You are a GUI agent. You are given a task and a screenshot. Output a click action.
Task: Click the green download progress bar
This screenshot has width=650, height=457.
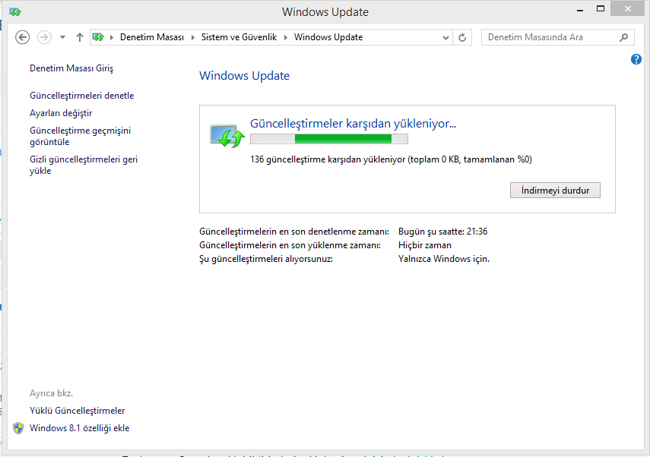[329, 139]
